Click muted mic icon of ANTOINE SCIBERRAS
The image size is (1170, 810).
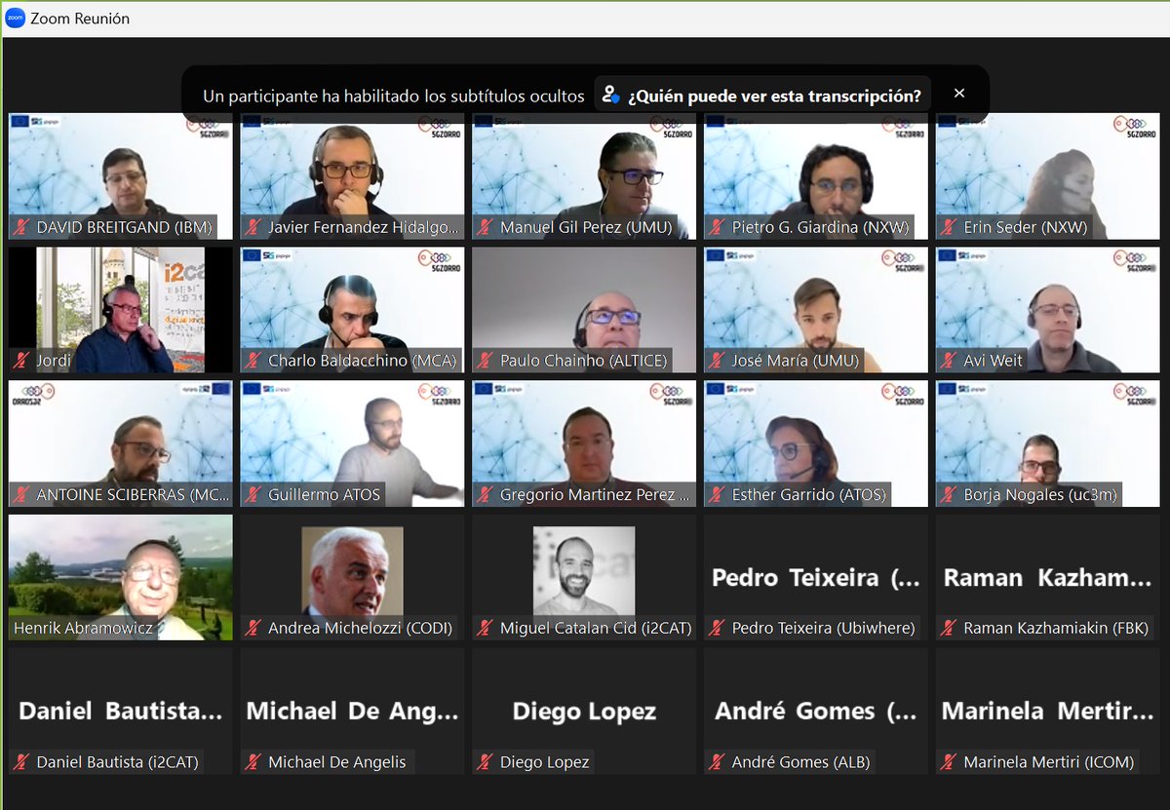pos(21,494)
